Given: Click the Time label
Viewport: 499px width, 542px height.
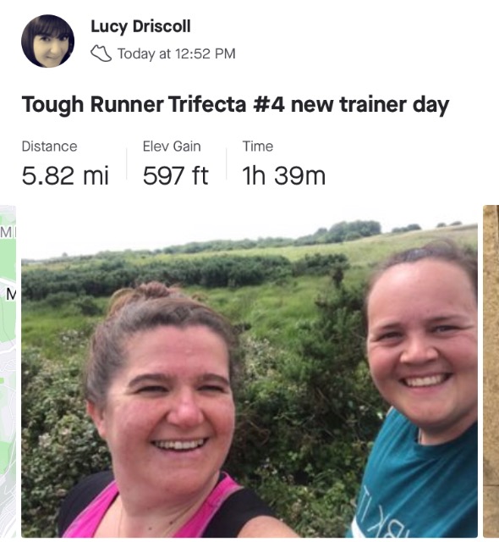Looking at the screenshot, I should 257,147.
